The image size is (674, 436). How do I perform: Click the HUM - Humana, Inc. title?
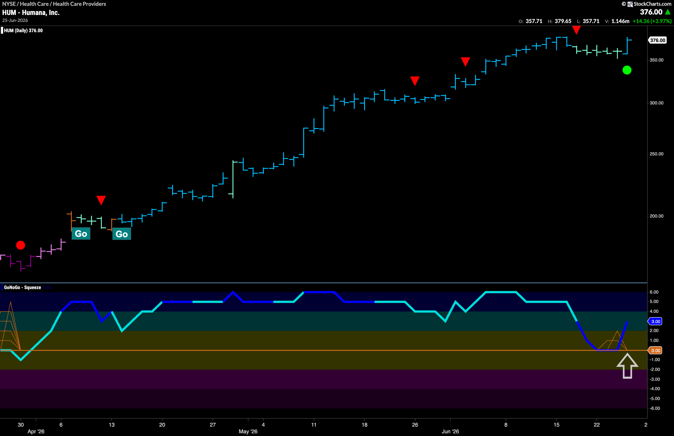coord(31,12)
